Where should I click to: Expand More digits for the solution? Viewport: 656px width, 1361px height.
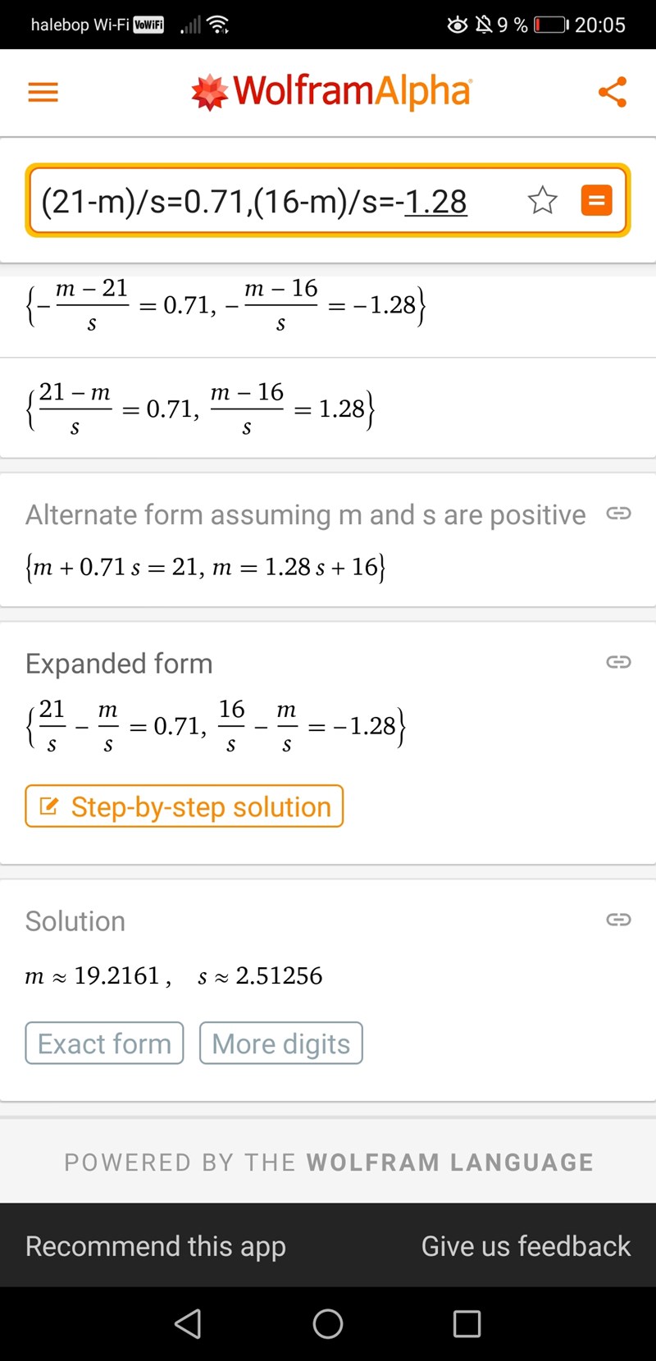280,1044
